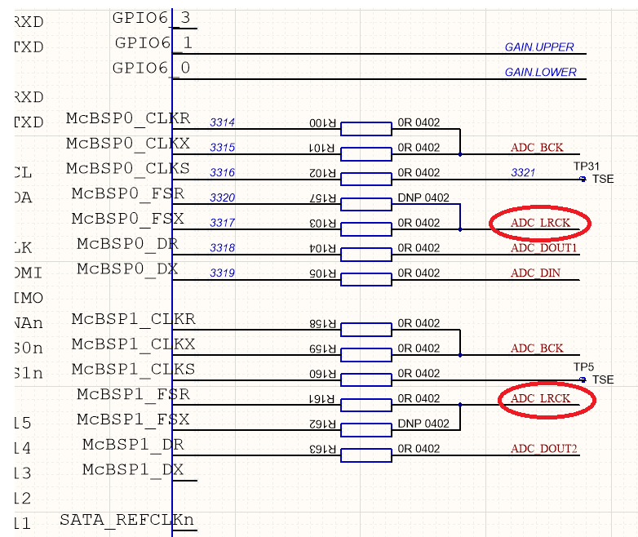Click resistor R103 symbol
This screenshot has height=537, width=638.
coord(366,229)
